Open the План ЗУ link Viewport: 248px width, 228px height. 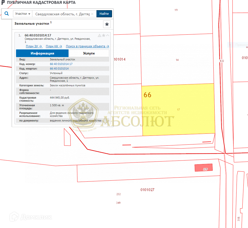tap(34, 46)
